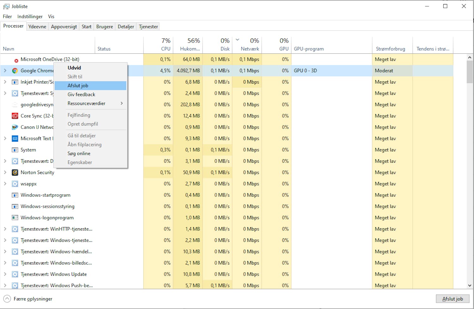Viewport: 474px width, 309px height.
Task: Click the System process icon
Action: click(15, 150)
